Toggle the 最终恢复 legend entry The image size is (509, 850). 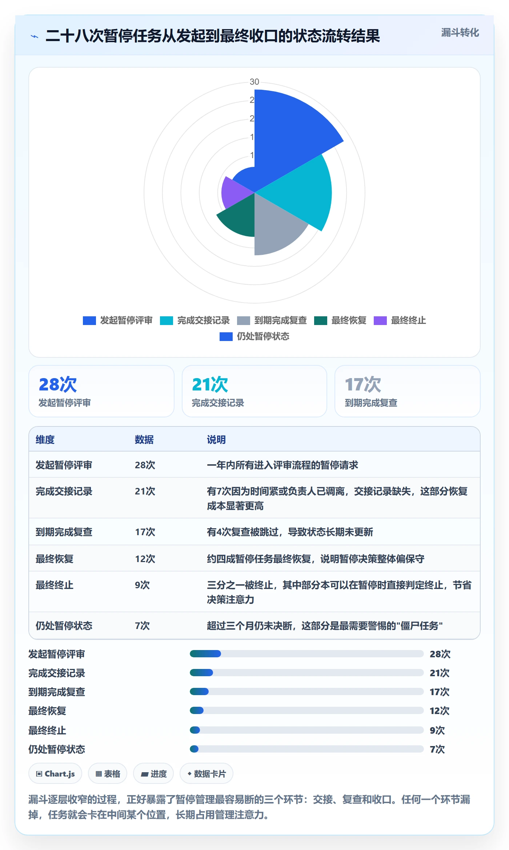[340, 320]
